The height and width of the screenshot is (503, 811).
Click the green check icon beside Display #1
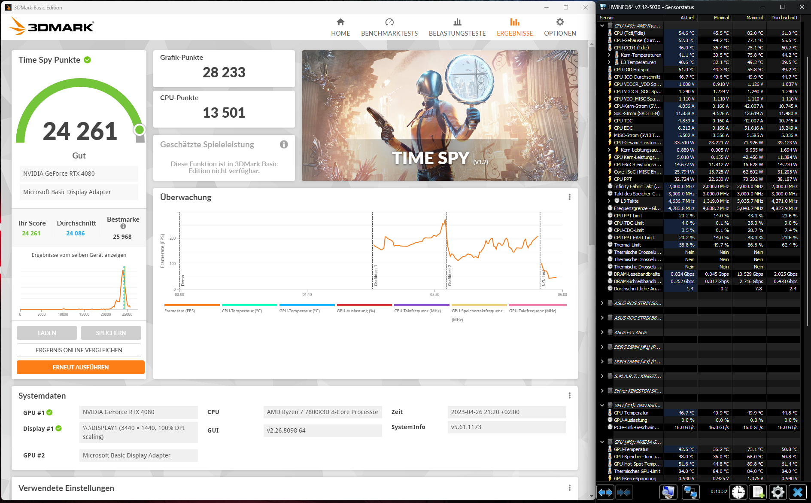[x=59, y=428]
